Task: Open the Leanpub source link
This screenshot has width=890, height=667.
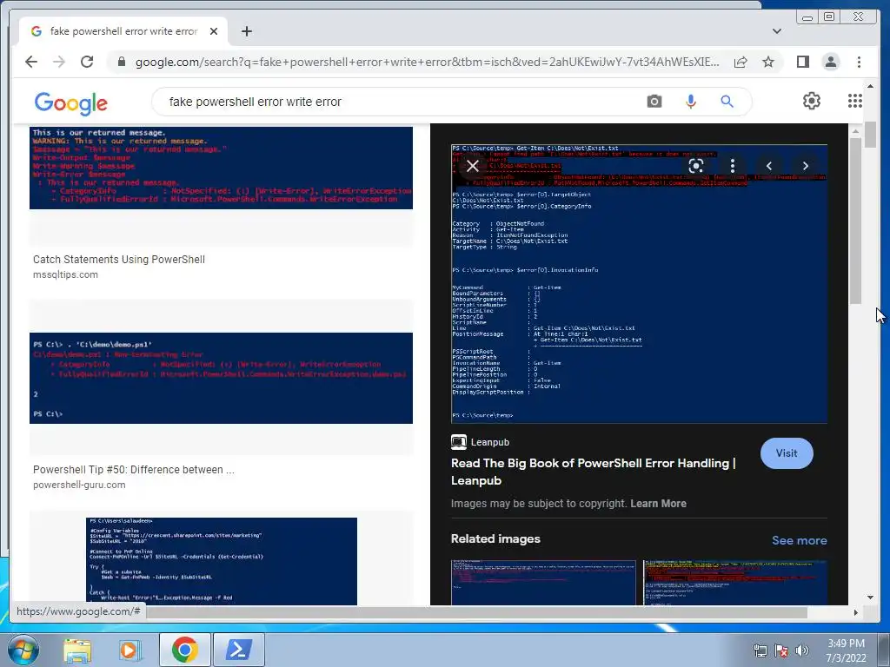Action: (480, 442)
